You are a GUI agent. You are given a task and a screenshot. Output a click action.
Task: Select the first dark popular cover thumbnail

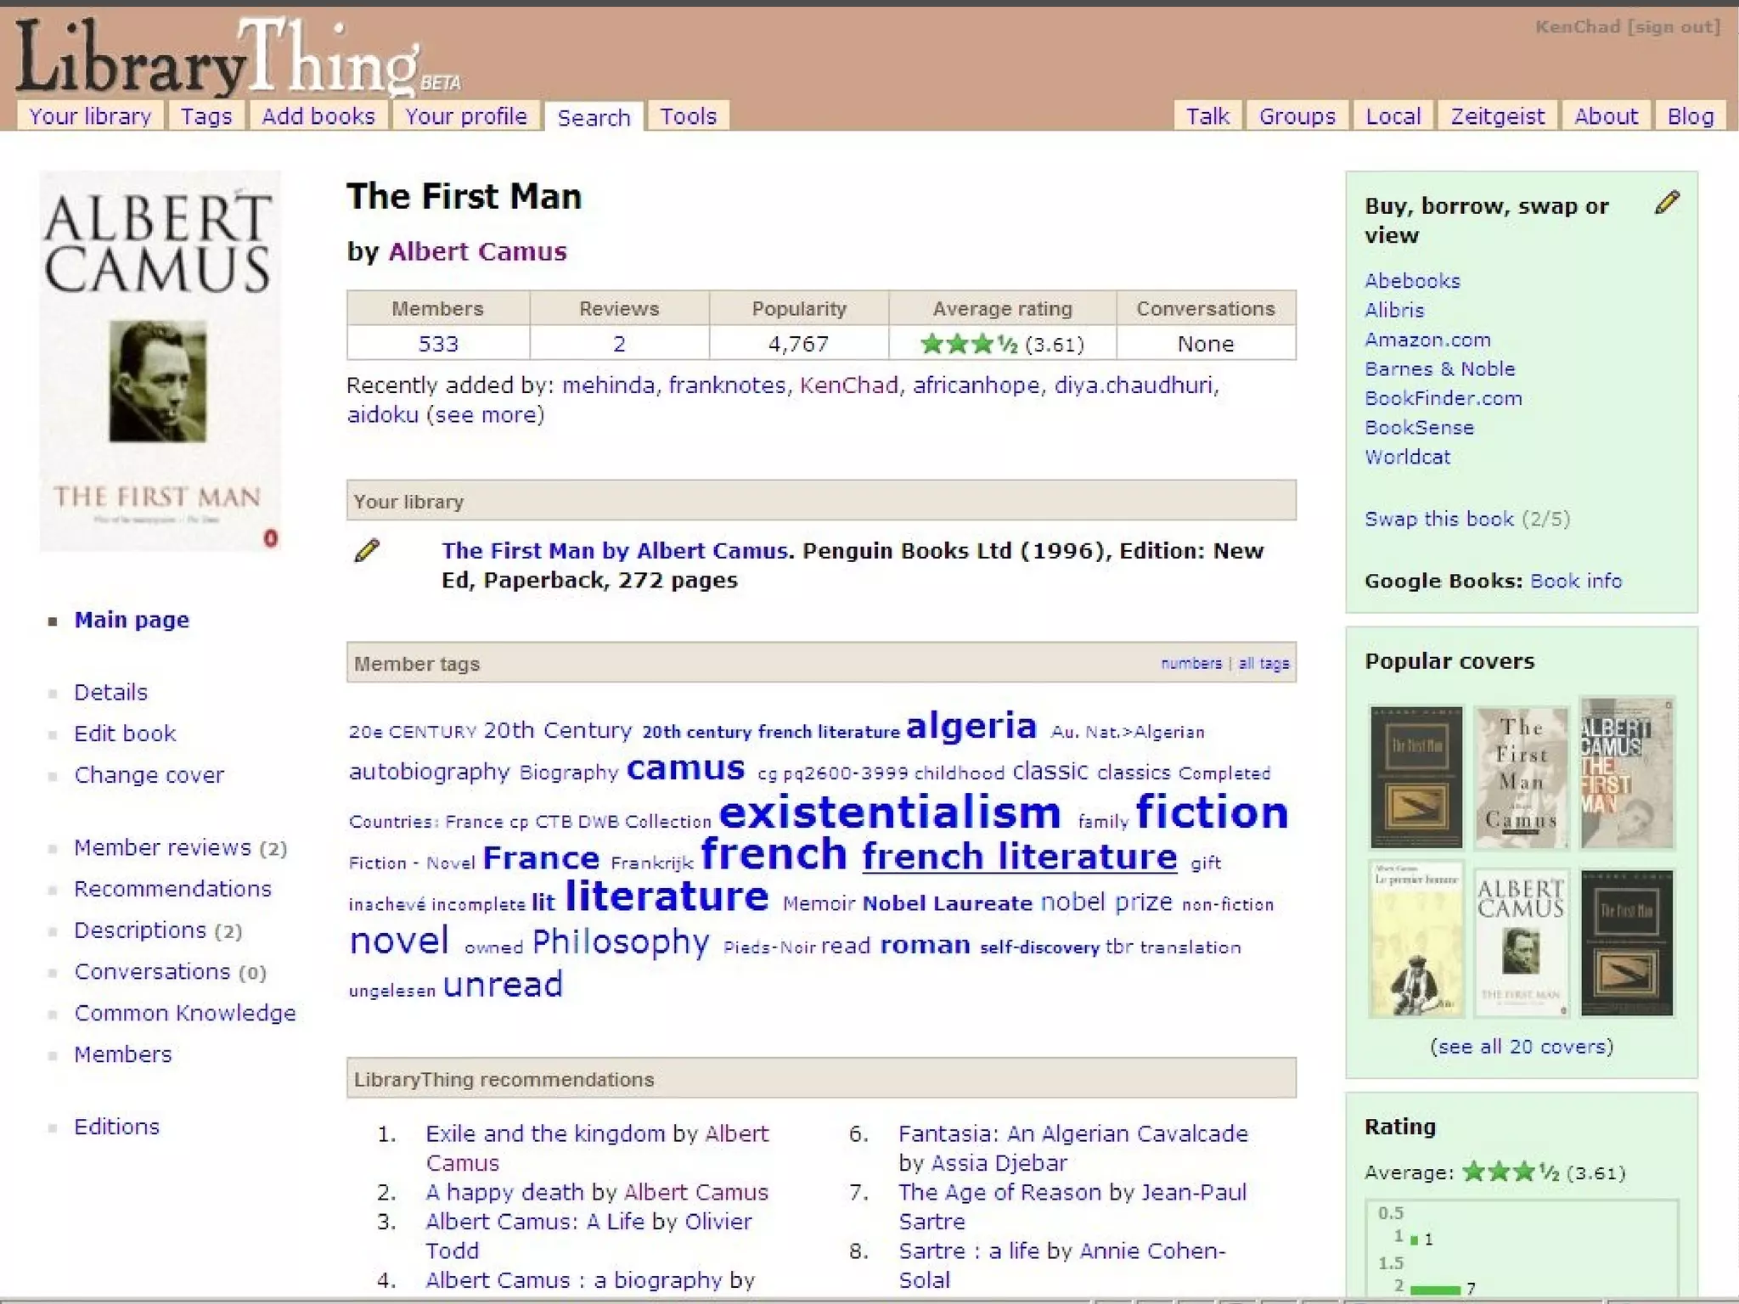click(1415, 777)
